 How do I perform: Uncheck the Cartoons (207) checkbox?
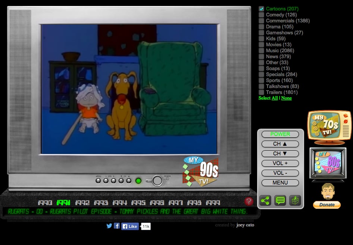(x=261, y=9)
